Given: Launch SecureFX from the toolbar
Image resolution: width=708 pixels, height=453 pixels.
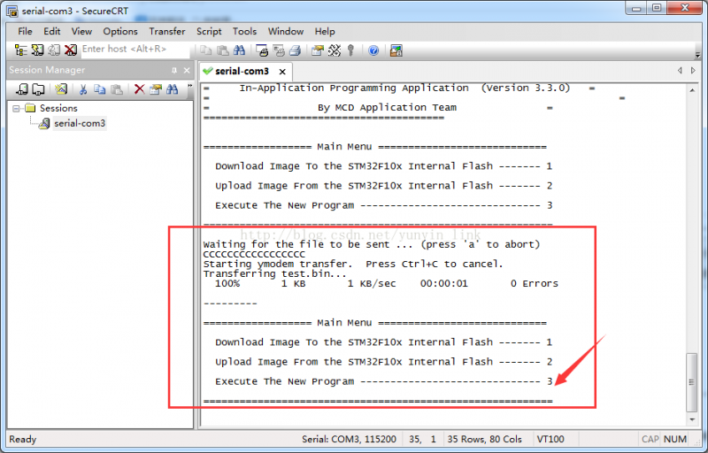Looking at the screenshot, I should (x=396, y=50).
